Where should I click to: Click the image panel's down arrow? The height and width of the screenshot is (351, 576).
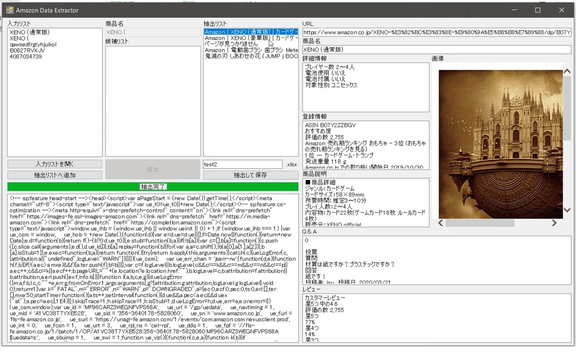coord(567,210)
